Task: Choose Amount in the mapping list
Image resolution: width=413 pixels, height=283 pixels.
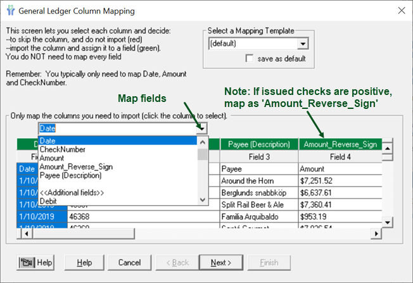Action: click(52, 158)
